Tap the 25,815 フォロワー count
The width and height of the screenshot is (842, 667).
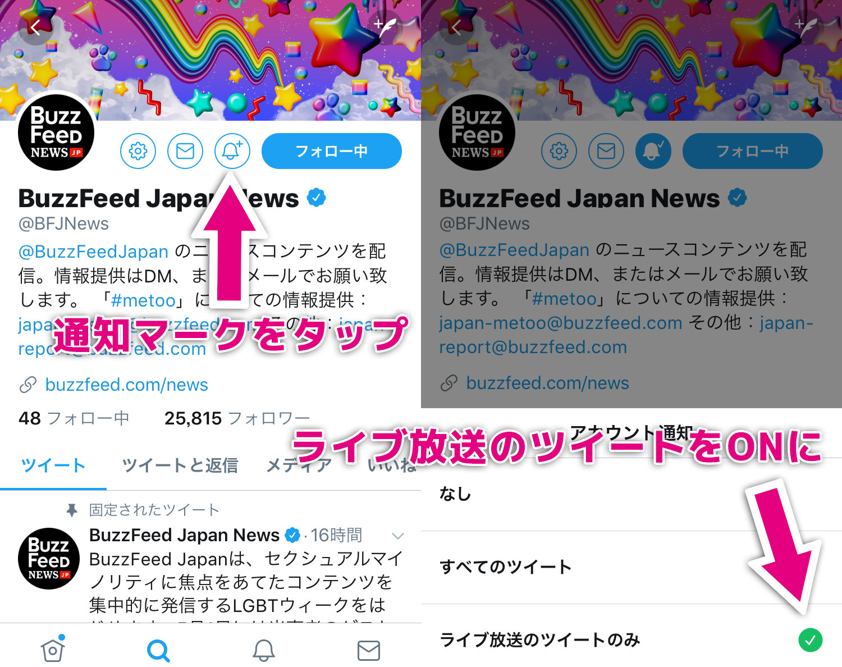(237, 418)
